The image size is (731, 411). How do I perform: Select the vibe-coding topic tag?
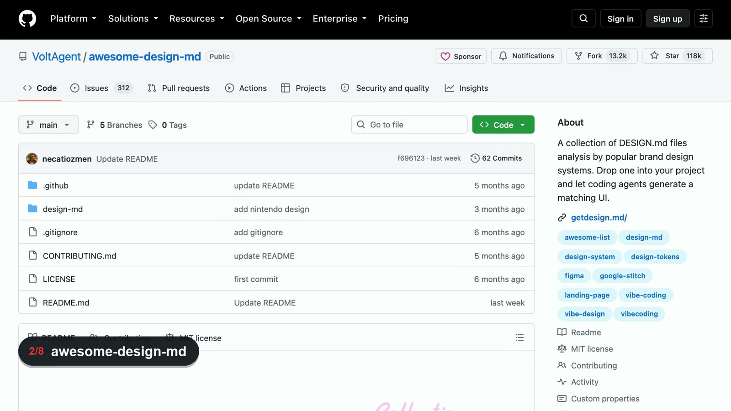646,295
